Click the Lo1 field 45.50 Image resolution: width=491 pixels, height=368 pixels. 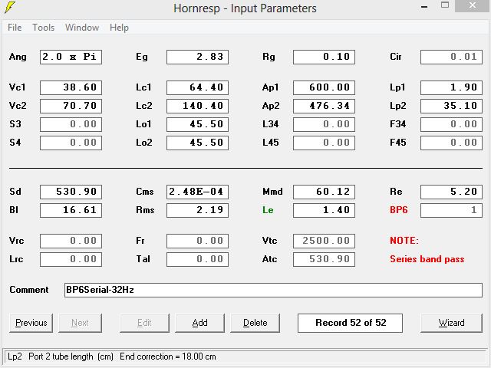[x=198, y=124]
